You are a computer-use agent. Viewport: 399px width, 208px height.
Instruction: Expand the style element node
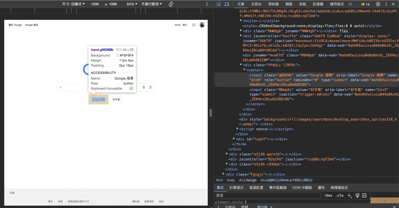tap(241, 21)
